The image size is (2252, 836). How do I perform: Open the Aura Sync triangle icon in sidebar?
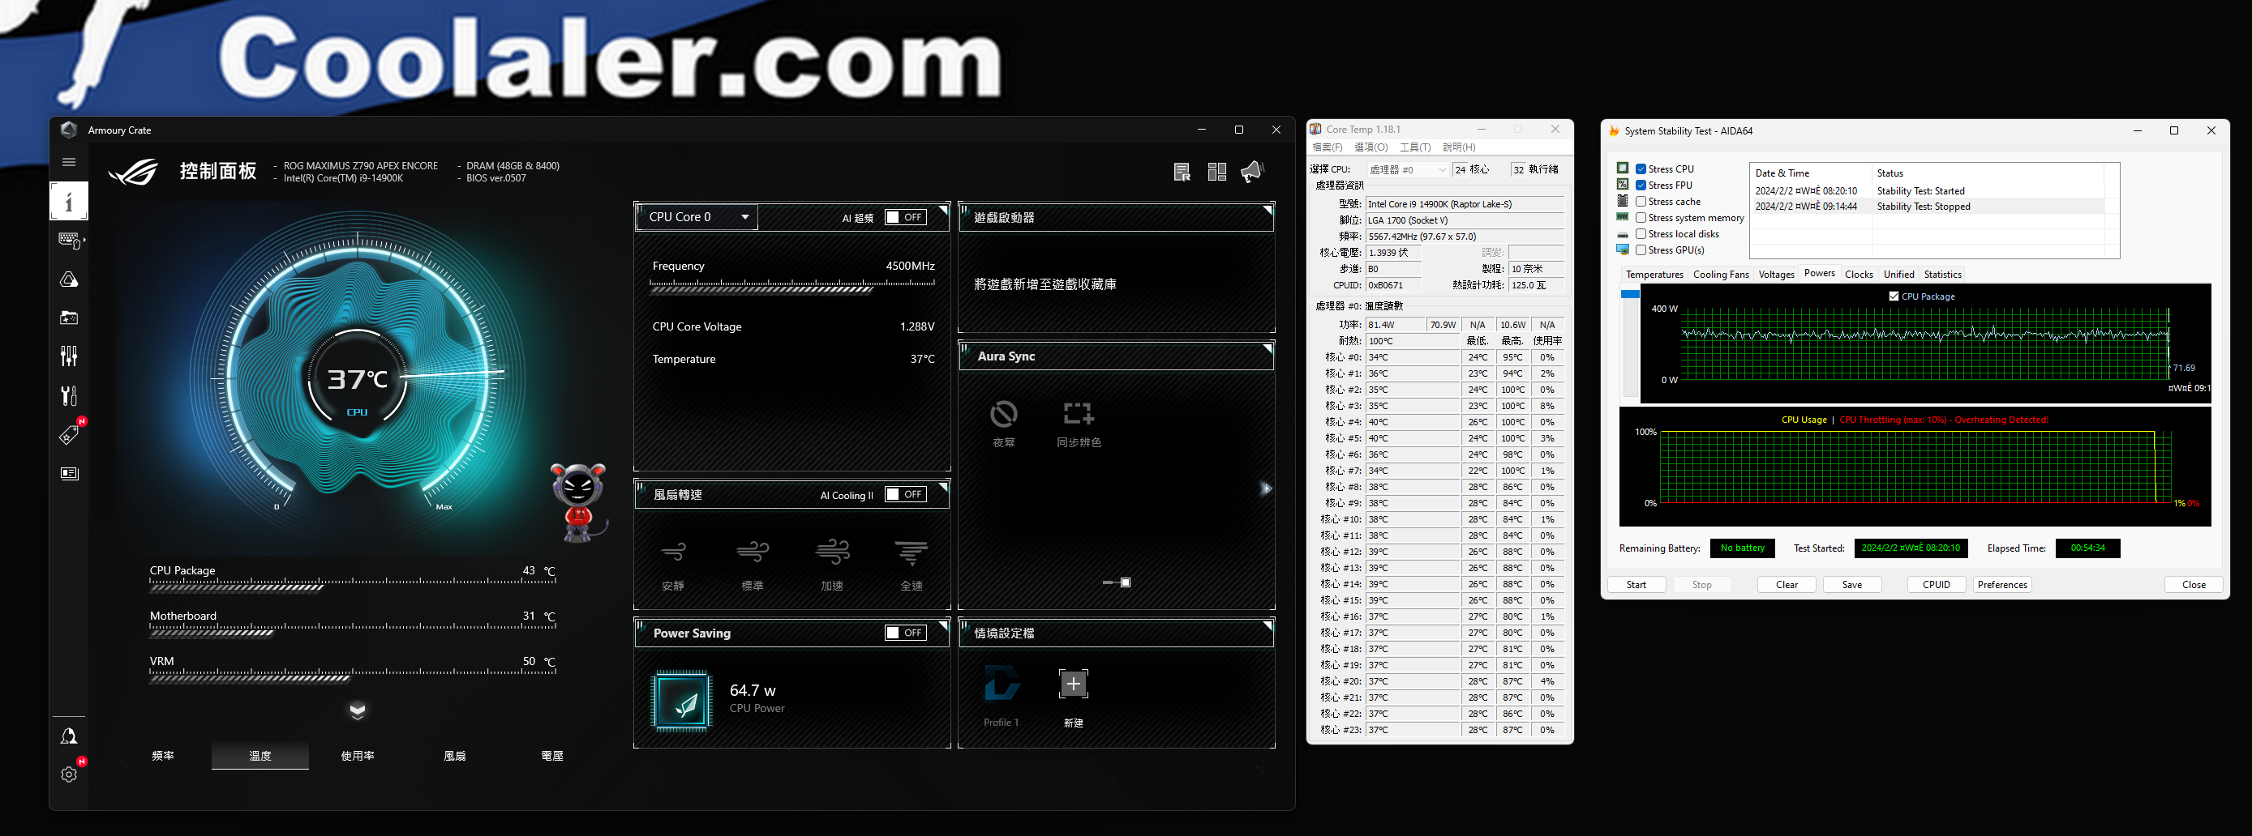69,279
